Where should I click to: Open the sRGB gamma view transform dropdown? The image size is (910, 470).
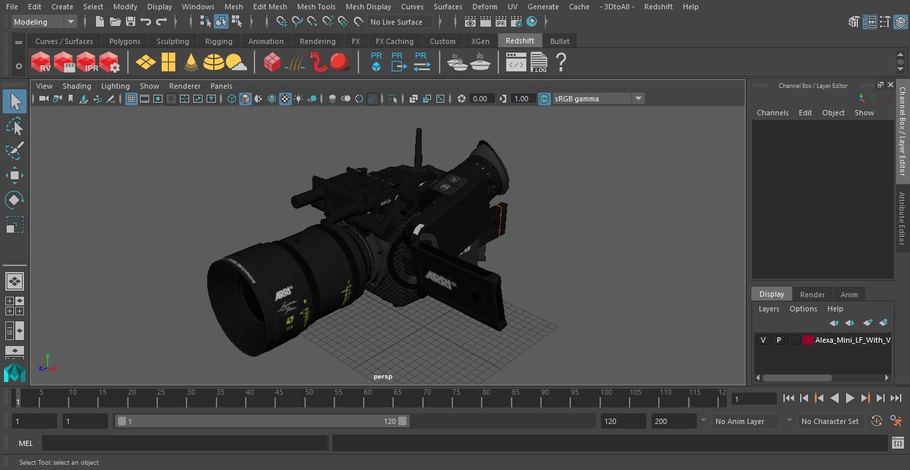tap(598, 99)
